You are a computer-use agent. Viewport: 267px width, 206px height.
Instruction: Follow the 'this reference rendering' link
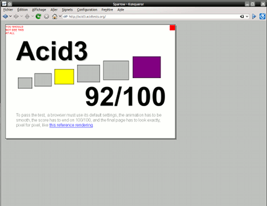[x=71, y=125]
